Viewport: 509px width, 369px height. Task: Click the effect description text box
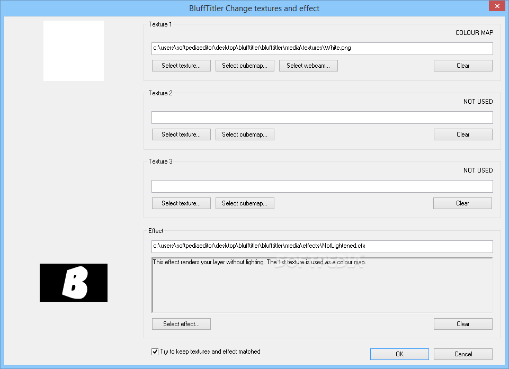click(322, 285)
